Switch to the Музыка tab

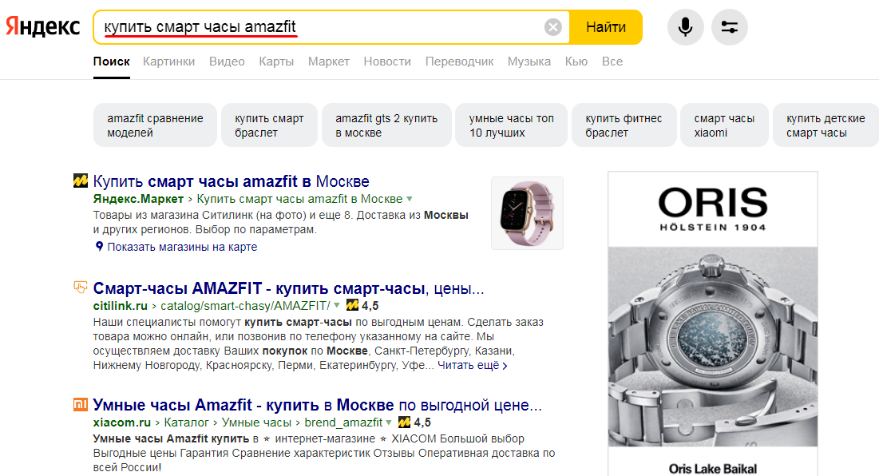(x=529, y=61)
